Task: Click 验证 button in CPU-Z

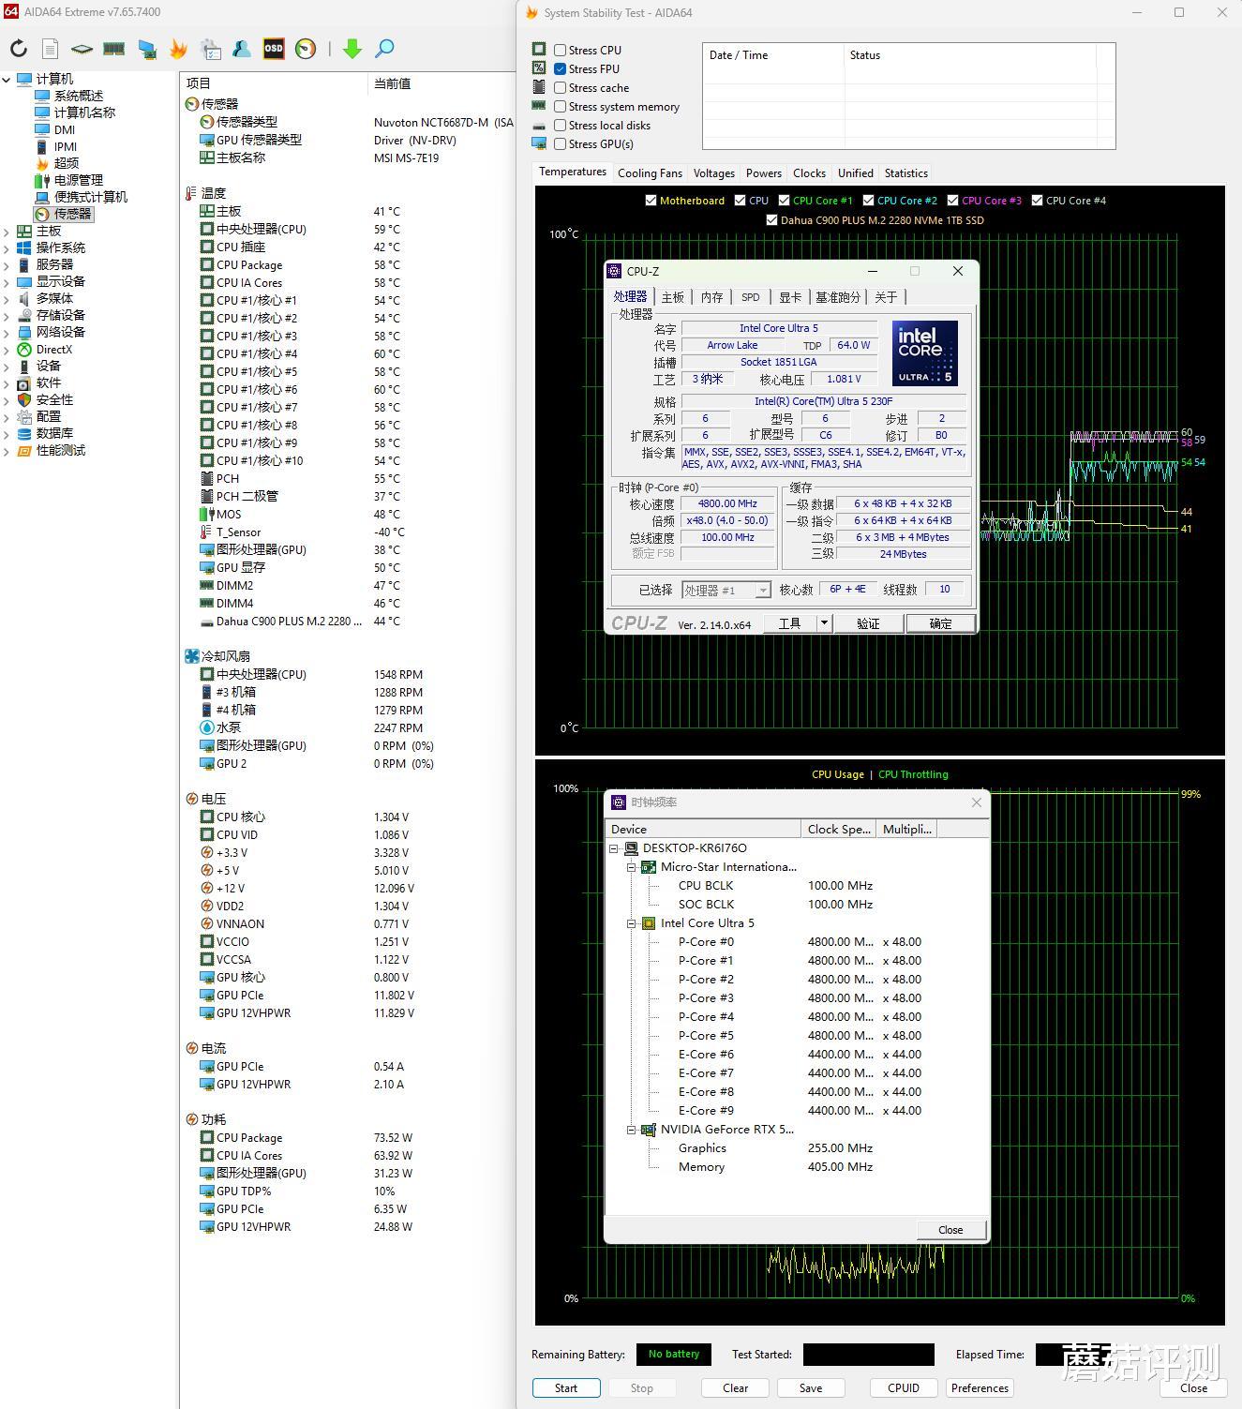Action: pyautogui.click(x=869, y=623)
